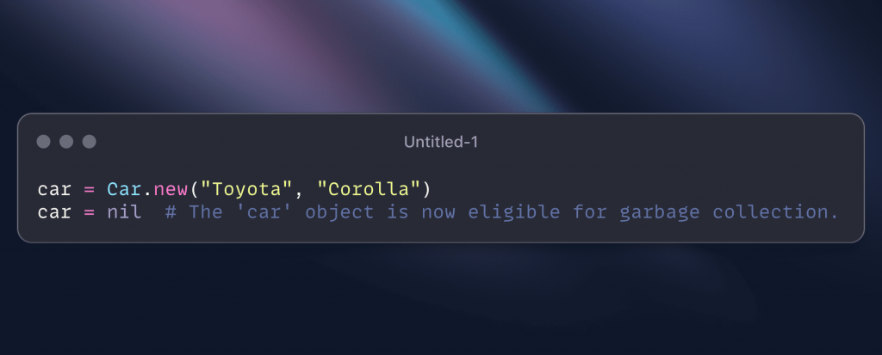Image resolution: width=882 pixels, height=355 pixels.
Task: Click the middle gray window dot (minimize)
Action: tap(66, 142)
